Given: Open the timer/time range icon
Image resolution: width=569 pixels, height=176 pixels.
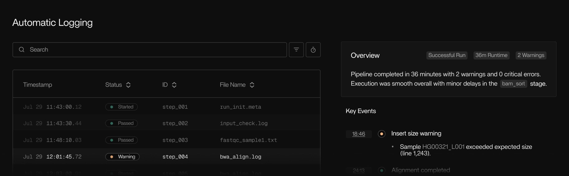Looking at the screenshot, I should pyautogui.click(x=313, y=50).
